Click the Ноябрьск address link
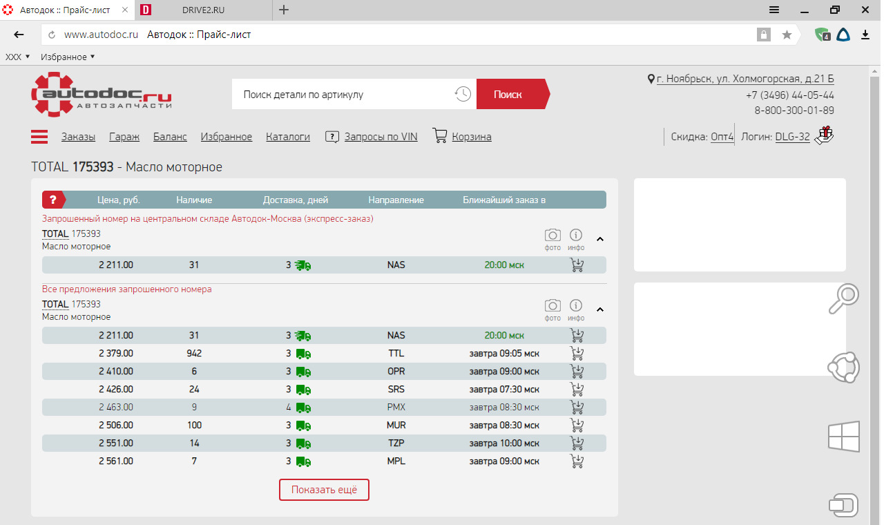This screenshot has width=884, height=525. pos(745,79)
